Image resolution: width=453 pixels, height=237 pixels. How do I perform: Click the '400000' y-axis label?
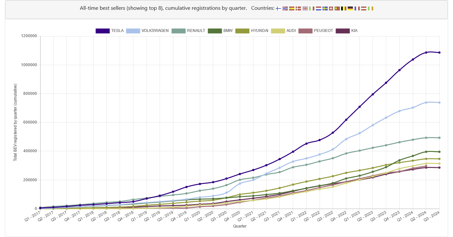click(29, 151)
